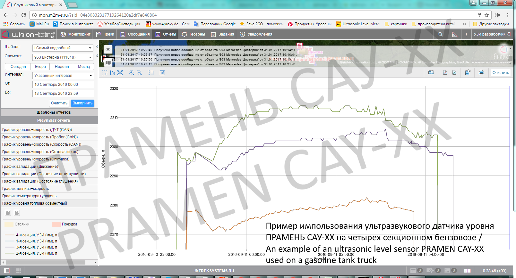The image size is (516, 278).
Task: Open the Интервал interval type dropdown
Action: (x=63, y=76)
